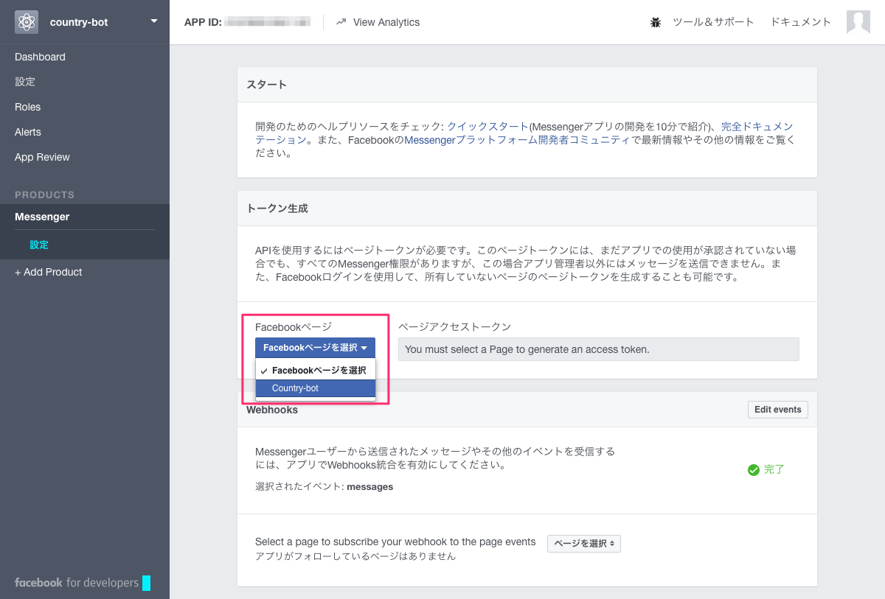Click the bug report icon in top bar
Viewport: 885px width, 599px height.
(x=656, y=22)
